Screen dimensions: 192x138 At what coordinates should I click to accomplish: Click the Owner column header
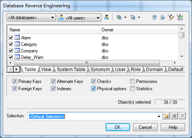[139, 30]
